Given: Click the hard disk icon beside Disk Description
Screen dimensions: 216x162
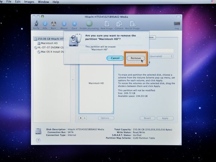Looking at the screenshot, I should 38,131.
